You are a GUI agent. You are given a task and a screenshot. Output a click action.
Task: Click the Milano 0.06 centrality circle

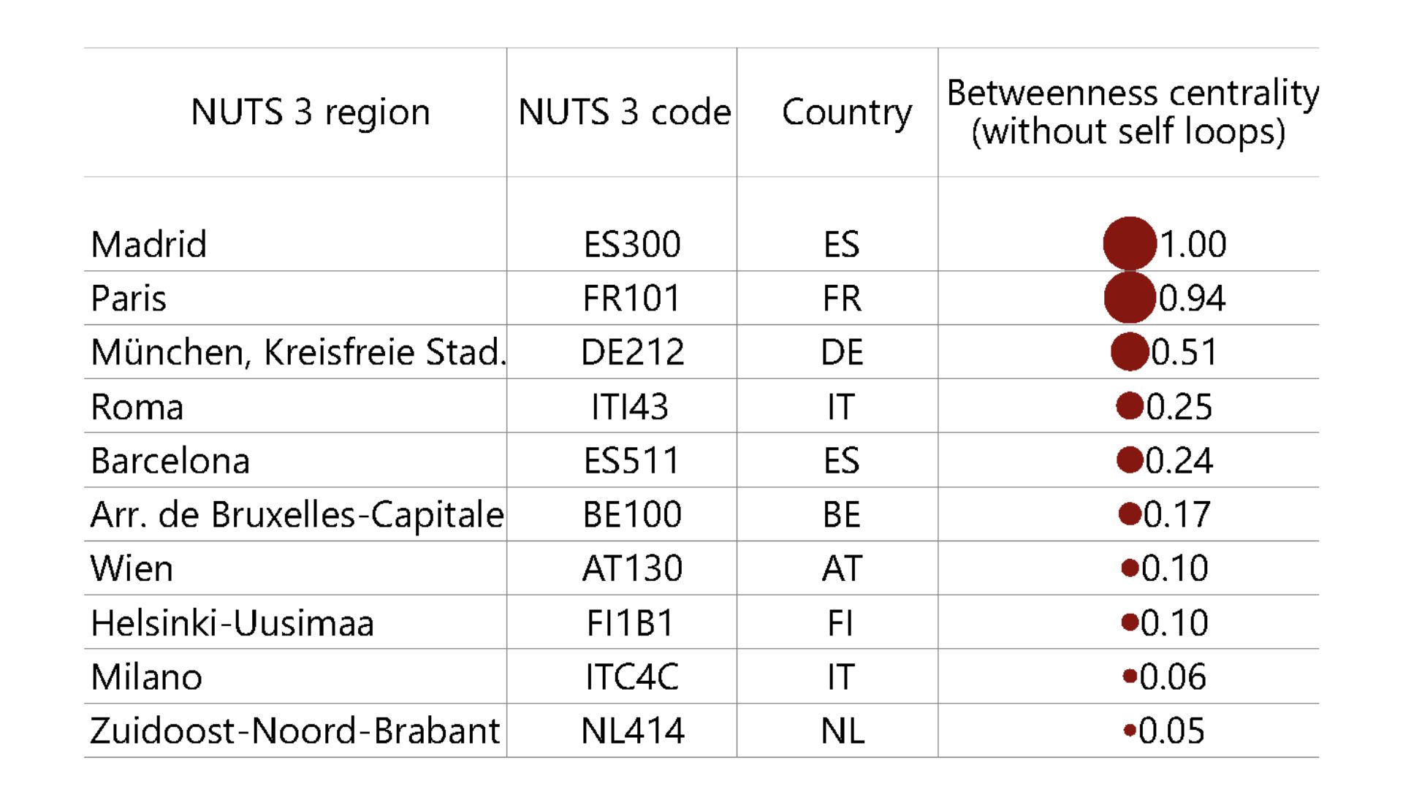(1130, 676)
